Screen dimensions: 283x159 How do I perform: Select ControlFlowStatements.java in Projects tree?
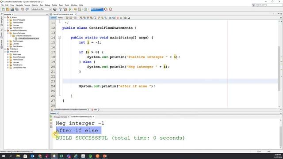(x=28, y=38)
